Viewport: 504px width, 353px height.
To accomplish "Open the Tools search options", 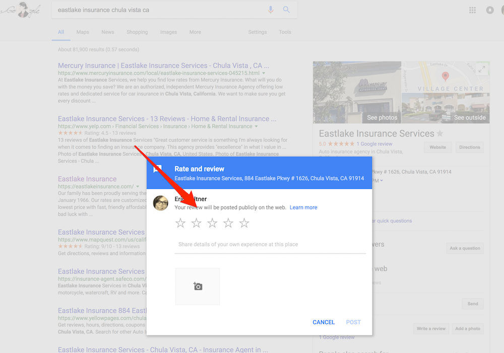I will (x=285, y=32).
